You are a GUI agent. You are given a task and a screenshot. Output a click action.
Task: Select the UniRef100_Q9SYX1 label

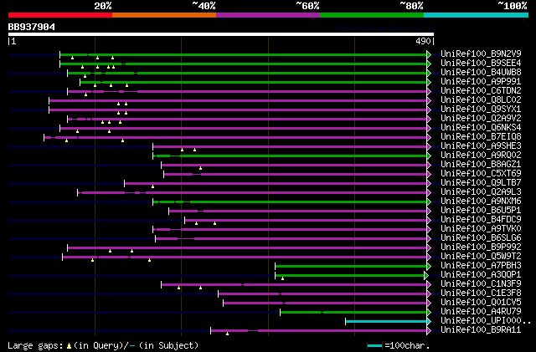[x=481, y=109]
